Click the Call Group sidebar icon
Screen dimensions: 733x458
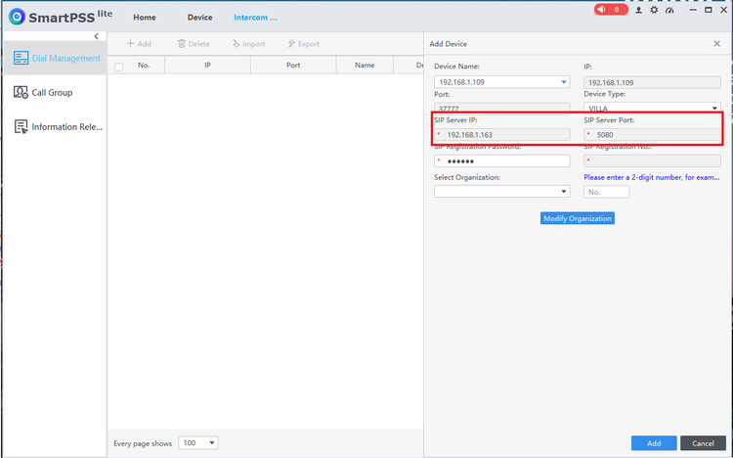tap(22, 93)
